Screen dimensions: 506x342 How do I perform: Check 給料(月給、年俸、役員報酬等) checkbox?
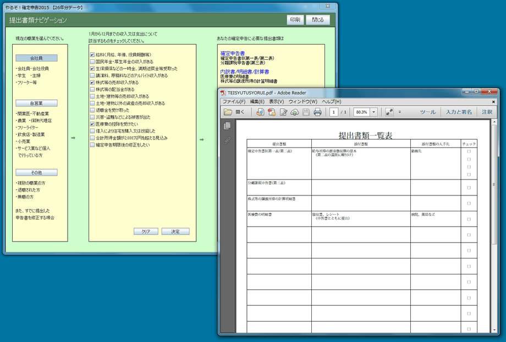click(92, 55)
